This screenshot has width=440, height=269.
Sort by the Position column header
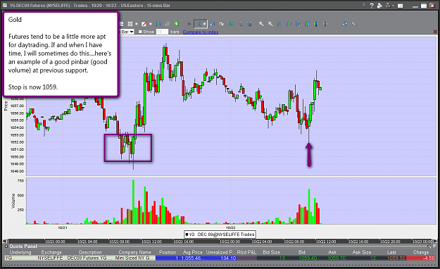(x=168, y=252)
